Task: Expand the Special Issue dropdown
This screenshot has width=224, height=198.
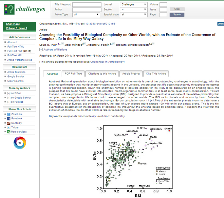Action: 134,15
